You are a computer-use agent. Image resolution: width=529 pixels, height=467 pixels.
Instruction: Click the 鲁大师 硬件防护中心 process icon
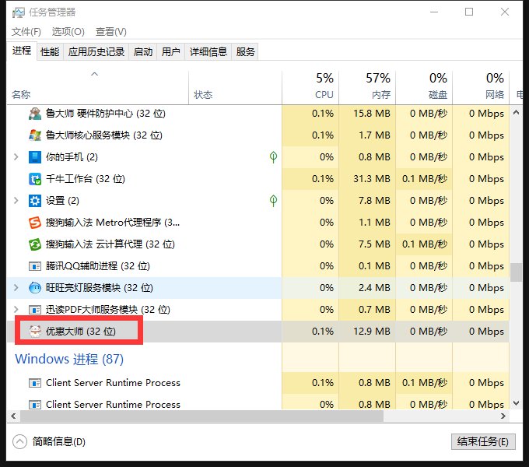[35, 114]
